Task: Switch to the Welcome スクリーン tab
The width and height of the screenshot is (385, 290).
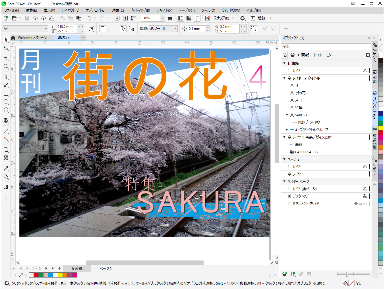Action: [32, 38]
